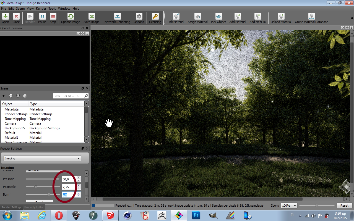
Task: Select Tone Mapping in the Scene list
Action: [15, 119]
